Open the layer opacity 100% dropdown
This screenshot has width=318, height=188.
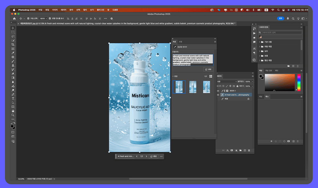(252, 82)
